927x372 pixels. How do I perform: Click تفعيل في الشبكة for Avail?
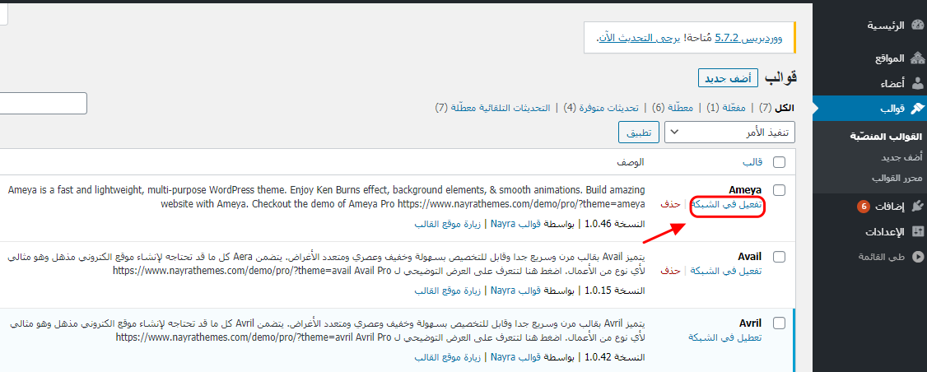click(x=725, y=272)
